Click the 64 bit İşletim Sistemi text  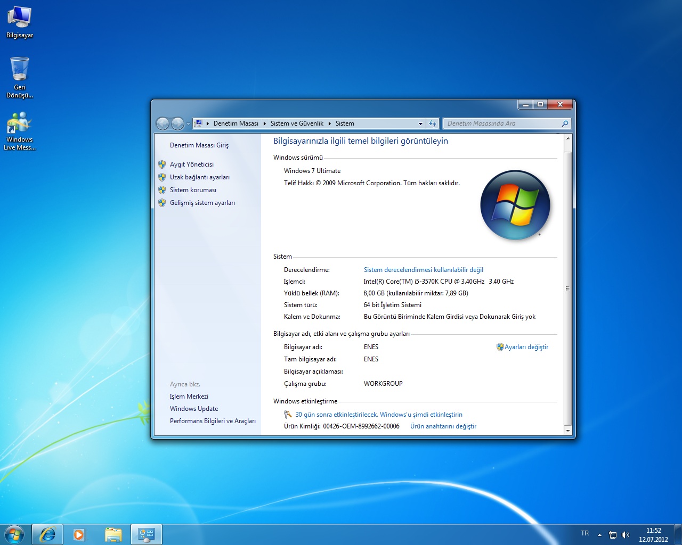click(x=393, y=305)
